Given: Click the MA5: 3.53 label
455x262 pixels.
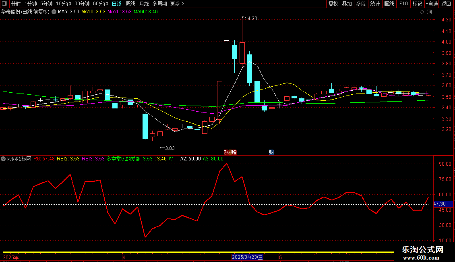Looking at the screenshot, I should coord(68,12).
